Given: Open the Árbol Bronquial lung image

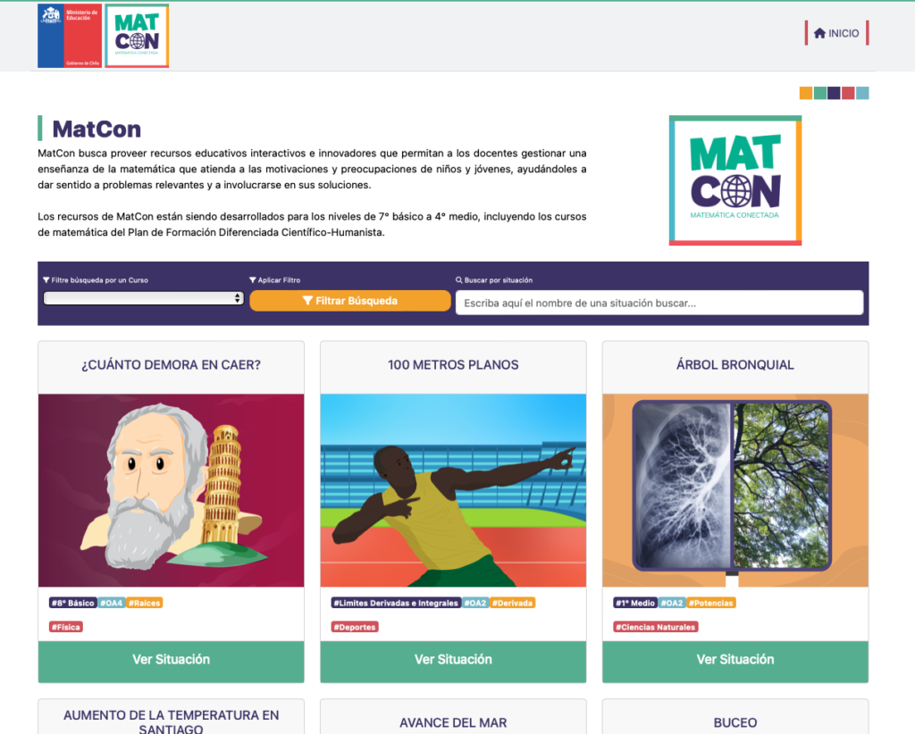Looking at the screenshot, I should tap(735, 490).
